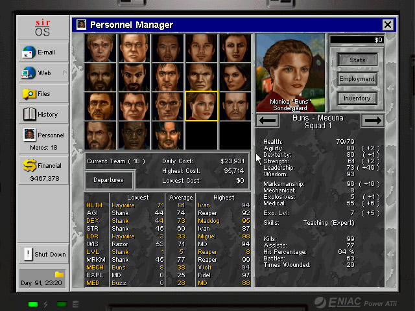Switch to Inventory view
Image resolution: width=415 pixels, height=311 pixels.
pos(357,98)
